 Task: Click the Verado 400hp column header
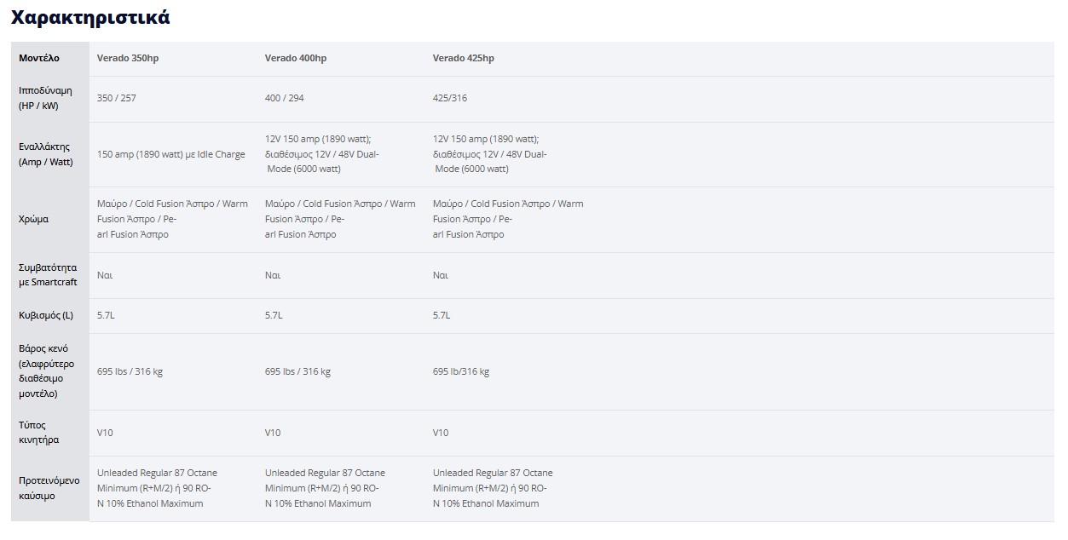(296, 58)
